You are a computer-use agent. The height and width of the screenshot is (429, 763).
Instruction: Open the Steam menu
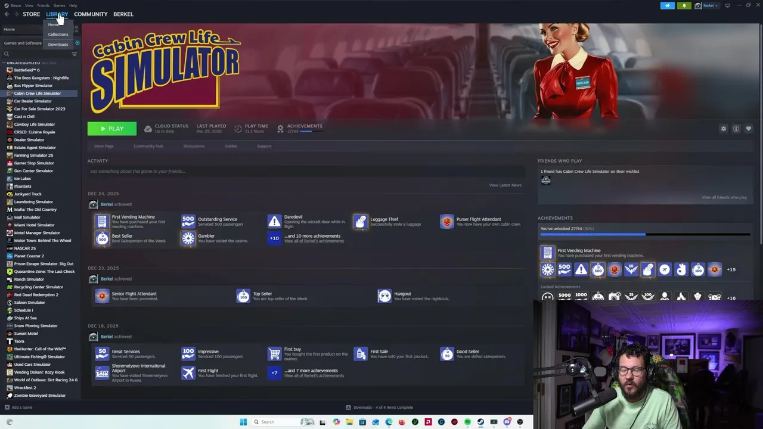(x=14, y=5)
